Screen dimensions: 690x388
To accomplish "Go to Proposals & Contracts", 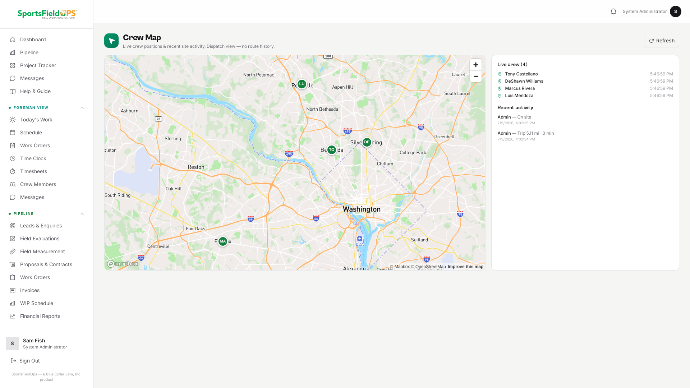I will point(47,264).
